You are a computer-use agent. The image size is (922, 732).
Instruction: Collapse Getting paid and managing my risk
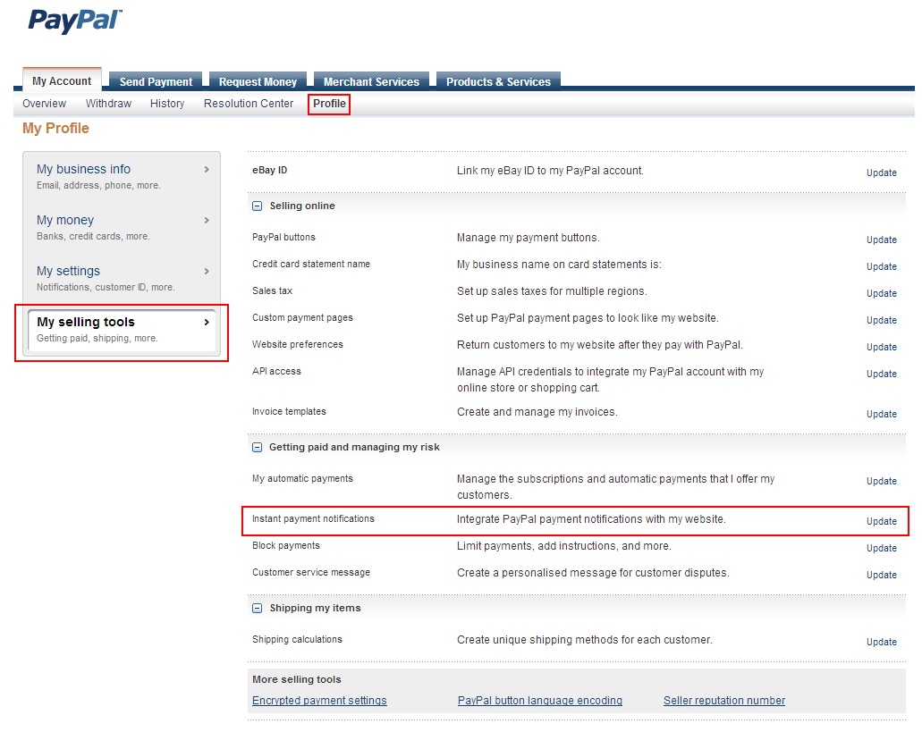click(x=257, y=447)
